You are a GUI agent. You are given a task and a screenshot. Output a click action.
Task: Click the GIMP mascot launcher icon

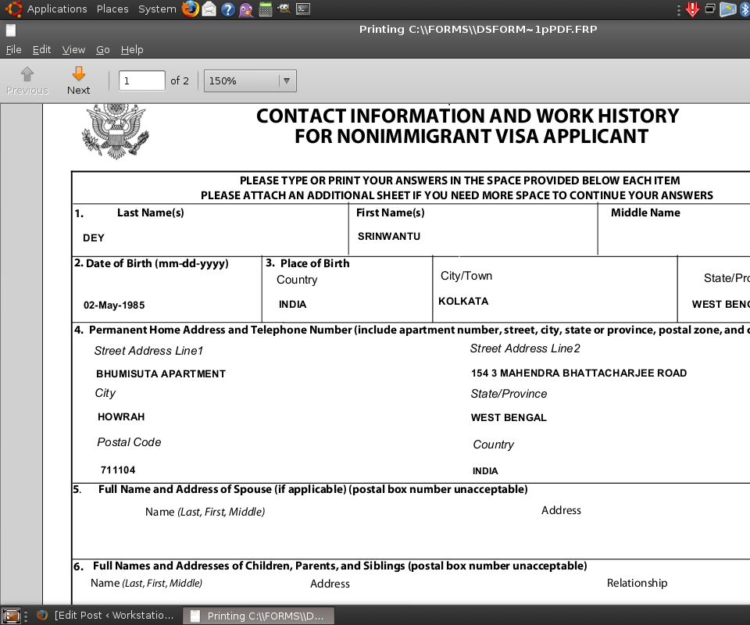[x=284, y=8]
